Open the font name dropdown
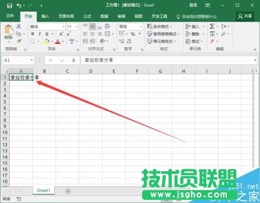Screen dimensions: 260x203 pyautogui.click(x=63, y=27)
